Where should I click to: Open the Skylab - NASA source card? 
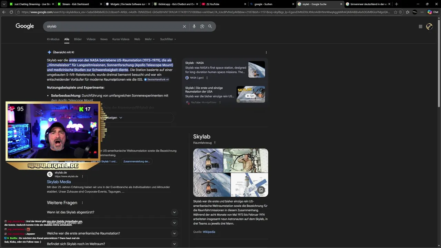(225, 70)
